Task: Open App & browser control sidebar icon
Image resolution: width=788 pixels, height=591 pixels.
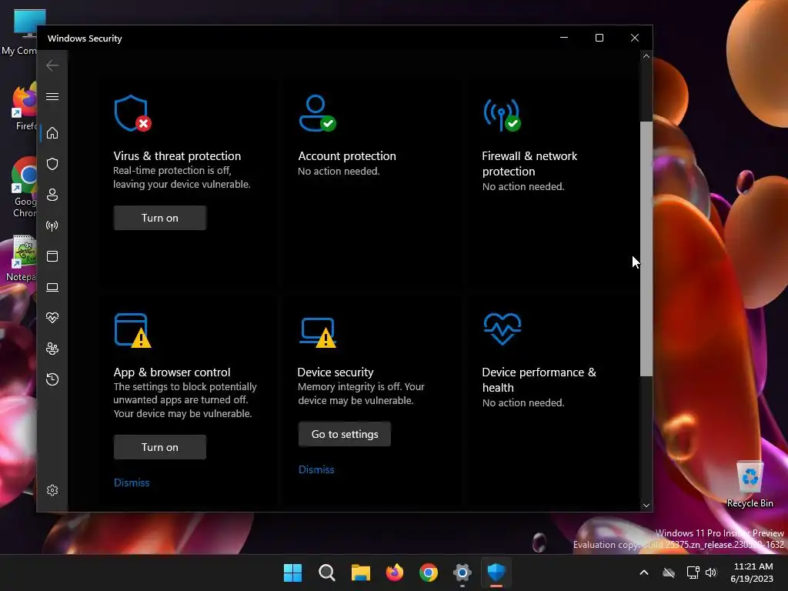Action: pyautogui.click(x=52, y=256)
